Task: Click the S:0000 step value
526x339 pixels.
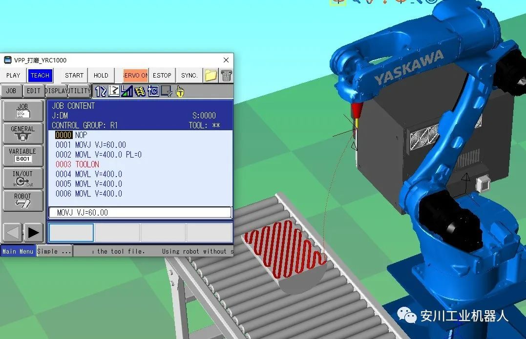Action: [204, 116]
